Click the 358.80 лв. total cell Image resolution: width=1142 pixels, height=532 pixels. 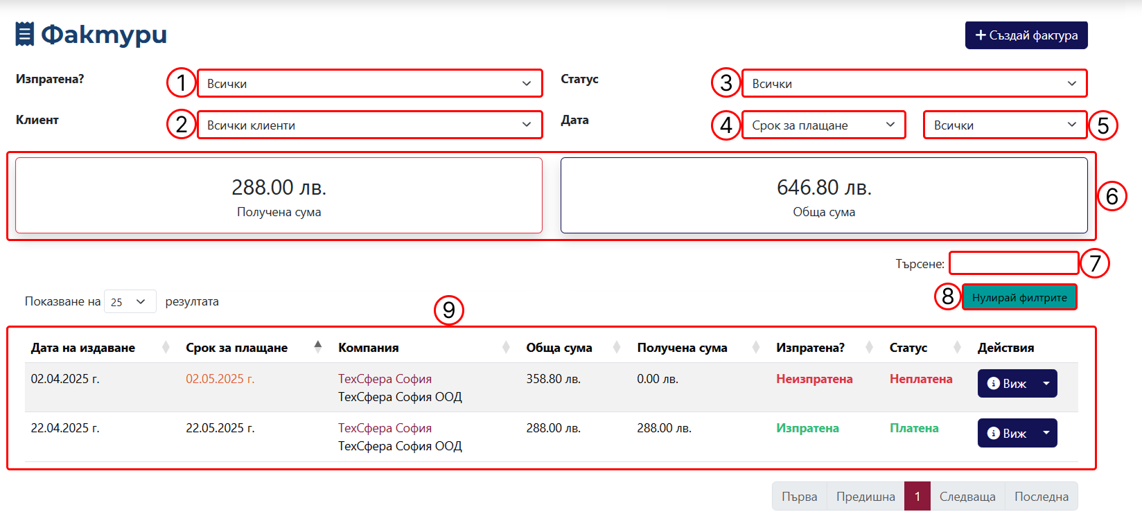coord(553,379)
